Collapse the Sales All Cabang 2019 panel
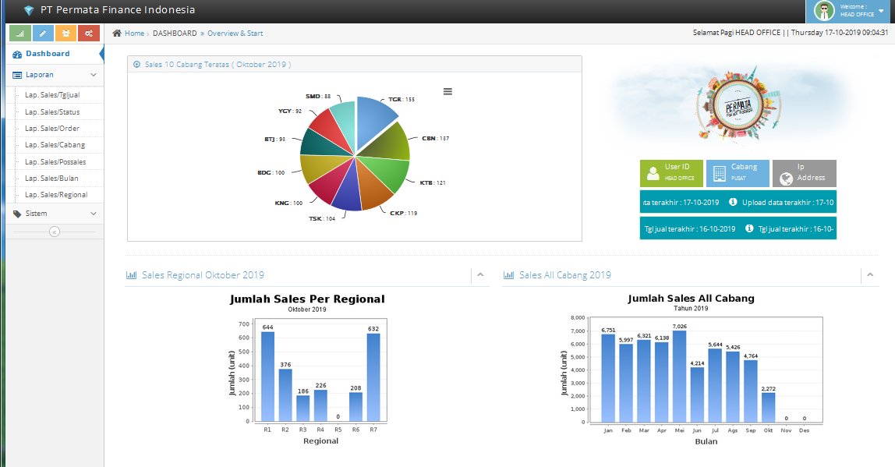 (871, 275)
